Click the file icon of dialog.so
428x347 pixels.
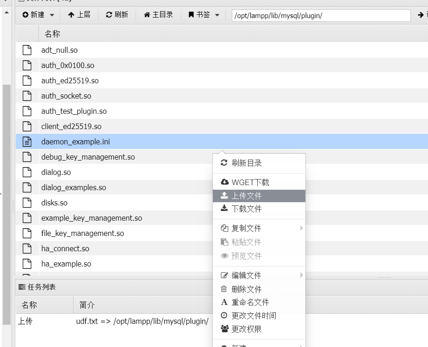pos(27,173)
